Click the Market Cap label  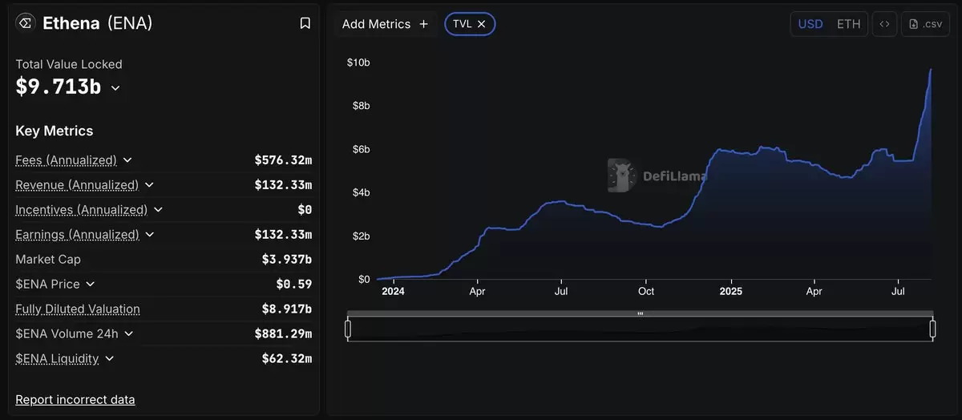click(48, 260)
